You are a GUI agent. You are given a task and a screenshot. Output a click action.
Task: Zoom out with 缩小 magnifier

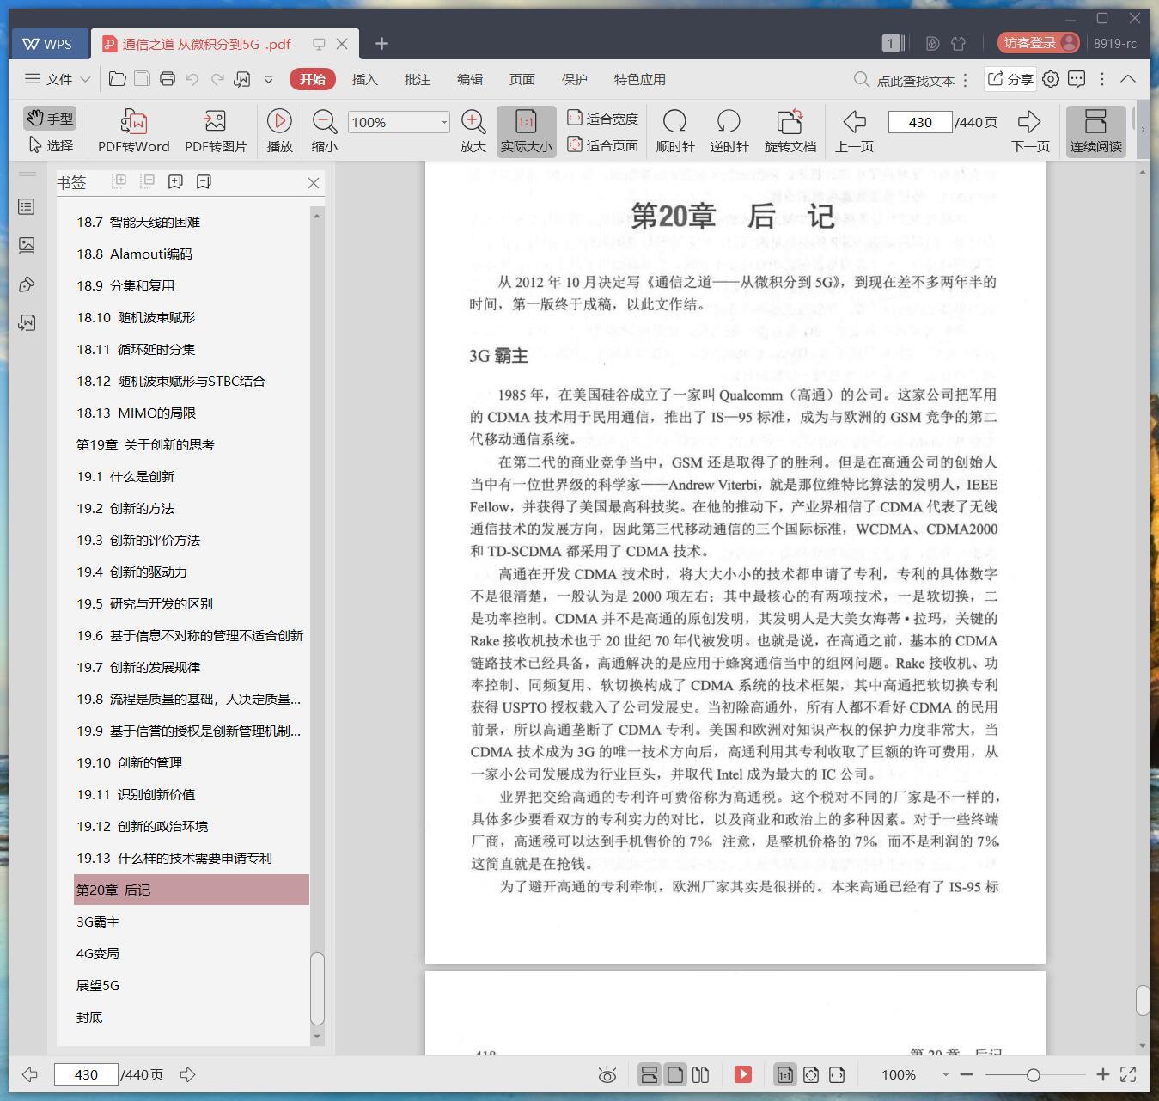[x=324, y=132]
